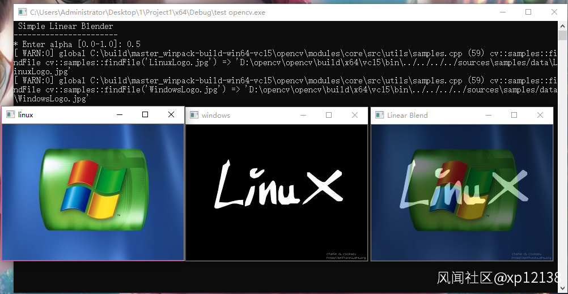The width and height of the screenshot is (568, 294).
Task: Close the linux image window
Action: pyautogui.click(x=171, y=114)
